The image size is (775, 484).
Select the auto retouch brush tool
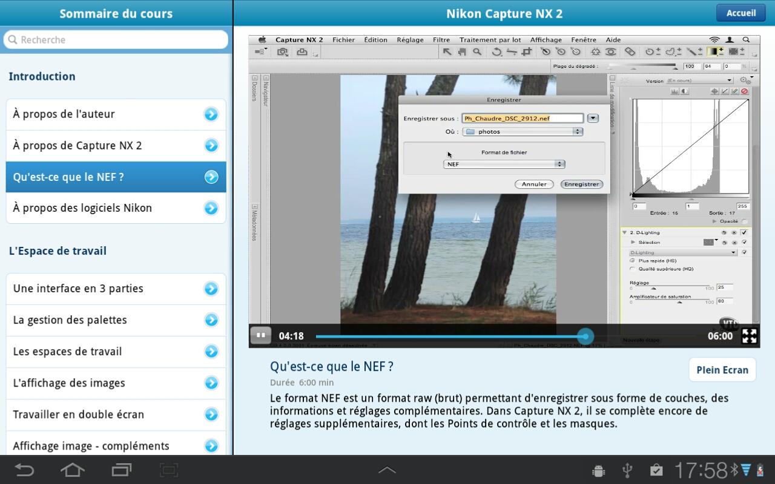630,52
